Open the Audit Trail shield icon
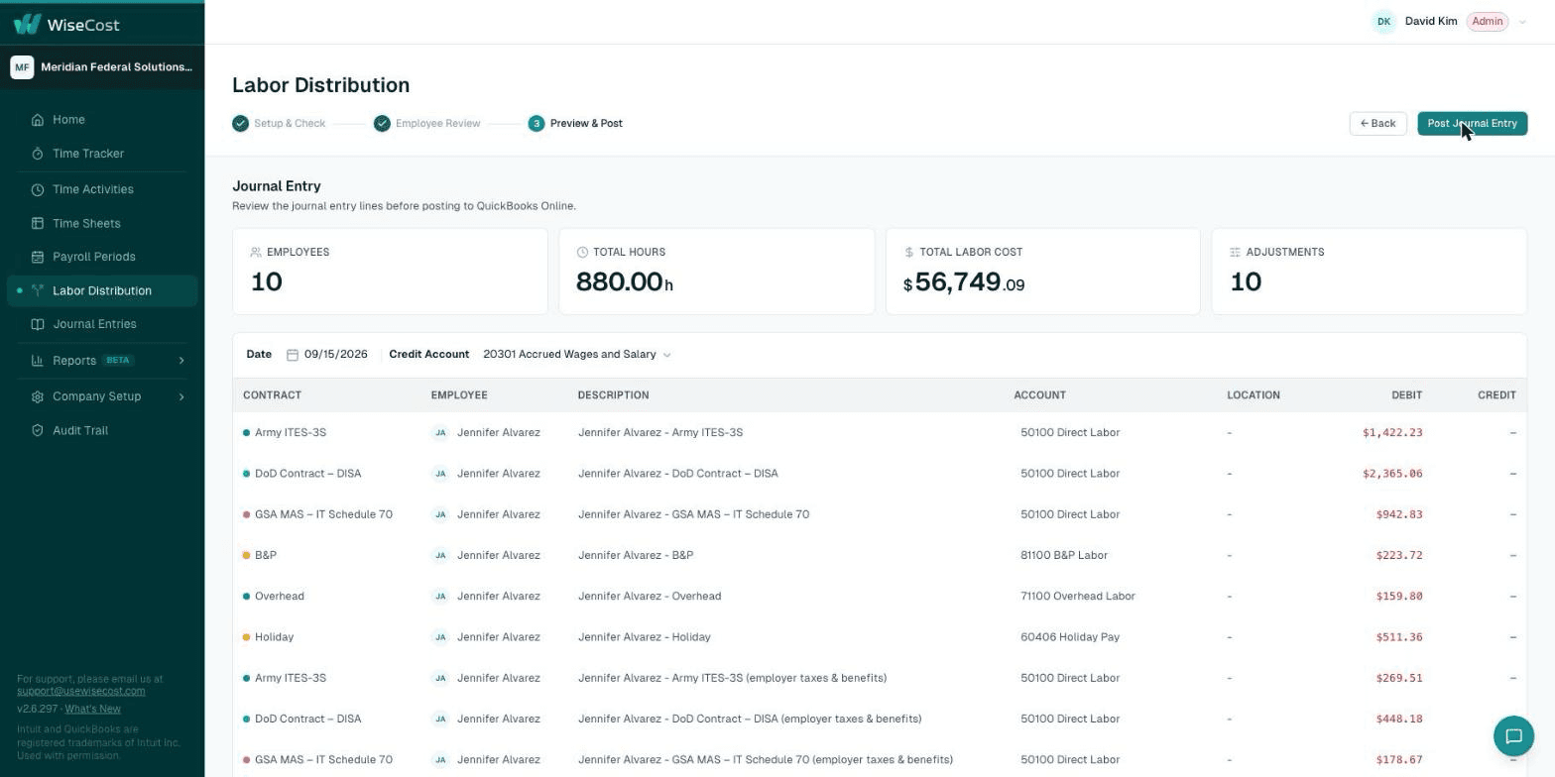 38,430
